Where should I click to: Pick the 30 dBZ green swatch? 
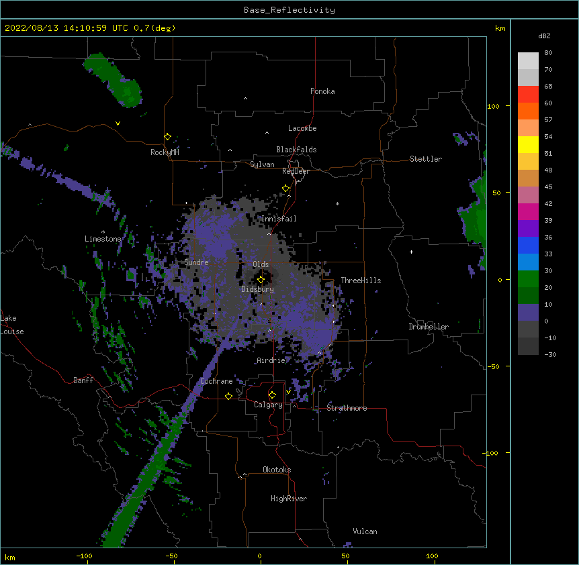528,279
